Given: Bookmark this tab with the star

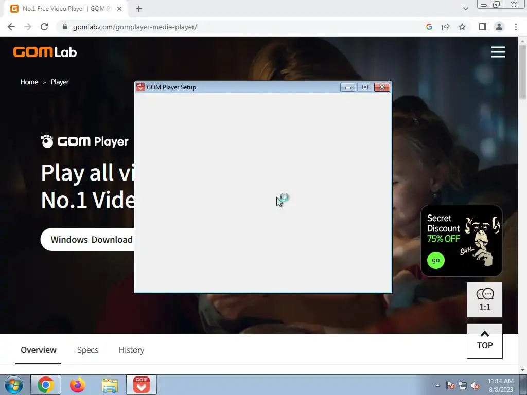Looking at the screenshot, I should (462, 27).
